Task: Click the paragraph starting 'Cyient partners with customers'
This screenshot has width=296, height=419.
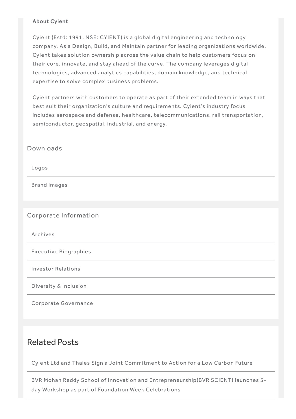Action: tap(149, 111)
